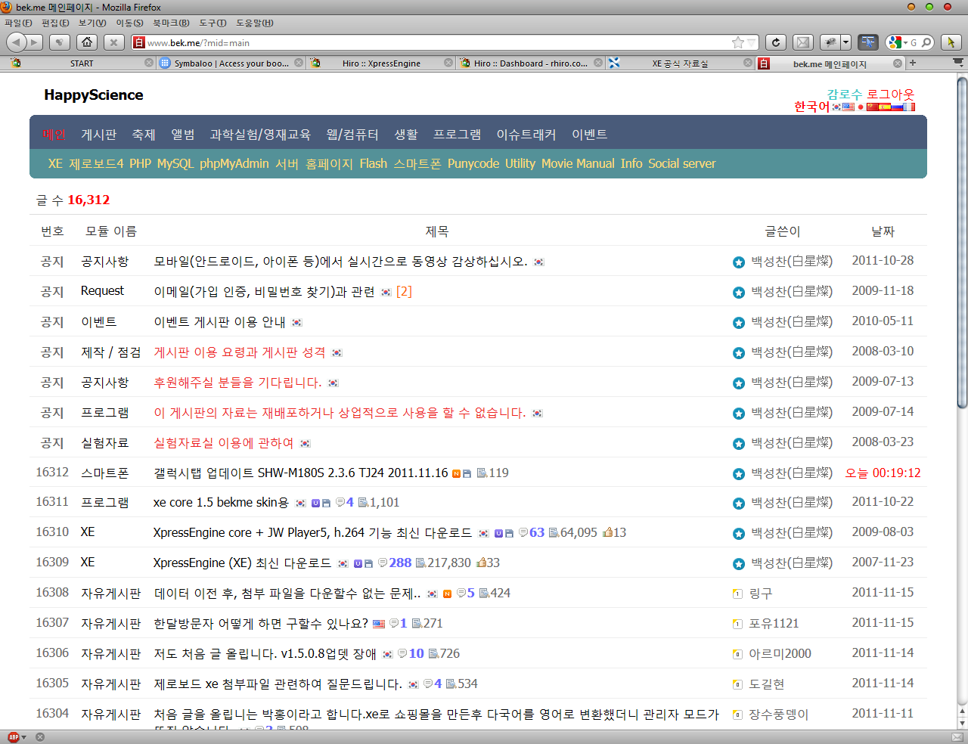Image resolution: width=968 pixels, height=744 pixels.
Task: Switch to Symbaloo tab
Action: point(231,64)
